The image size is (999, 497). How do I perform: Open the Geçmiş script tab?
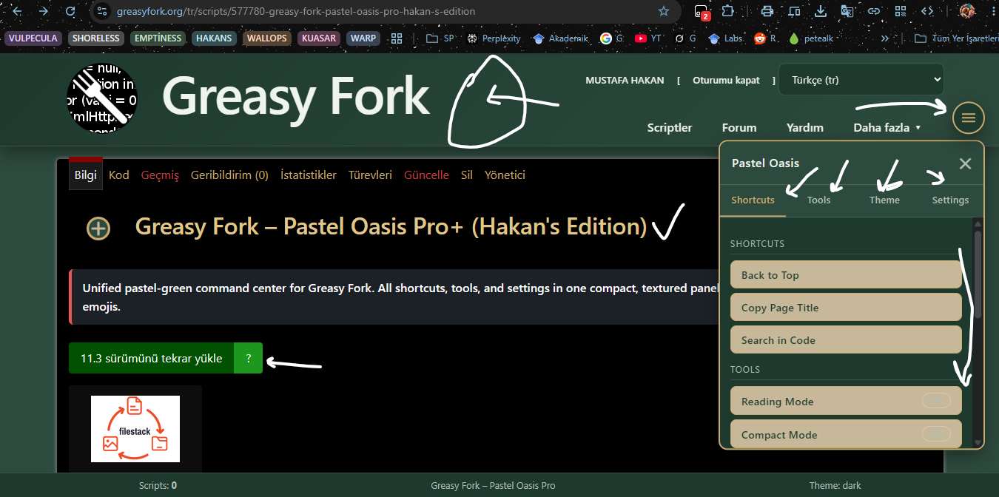(160, 175)
